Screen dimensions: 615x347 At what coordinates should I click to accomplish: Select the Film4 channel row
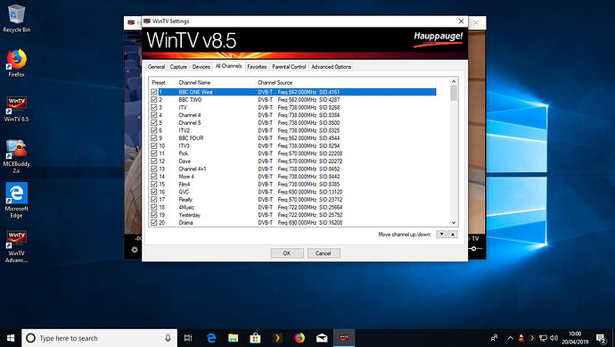292,184
